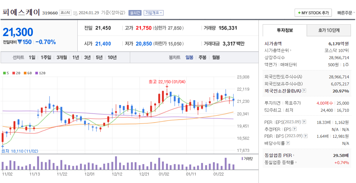Click the help icon next to 배당수익률
356x183 pixels.
pyautogui.click(x=288, y=143)
